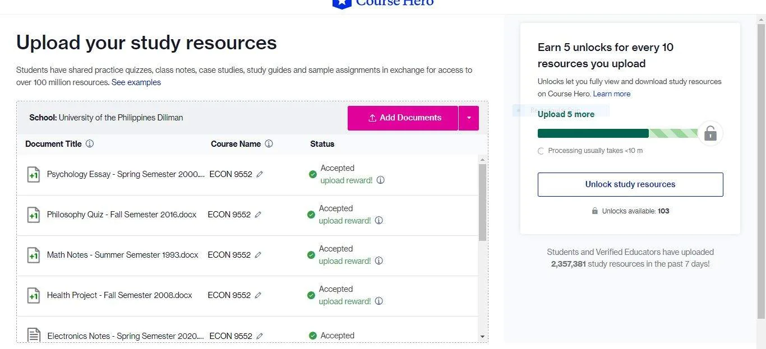Open the dropdown arrow beside Add Documents
The width and height of the screenshot is (766, 349).
[469, 118]
